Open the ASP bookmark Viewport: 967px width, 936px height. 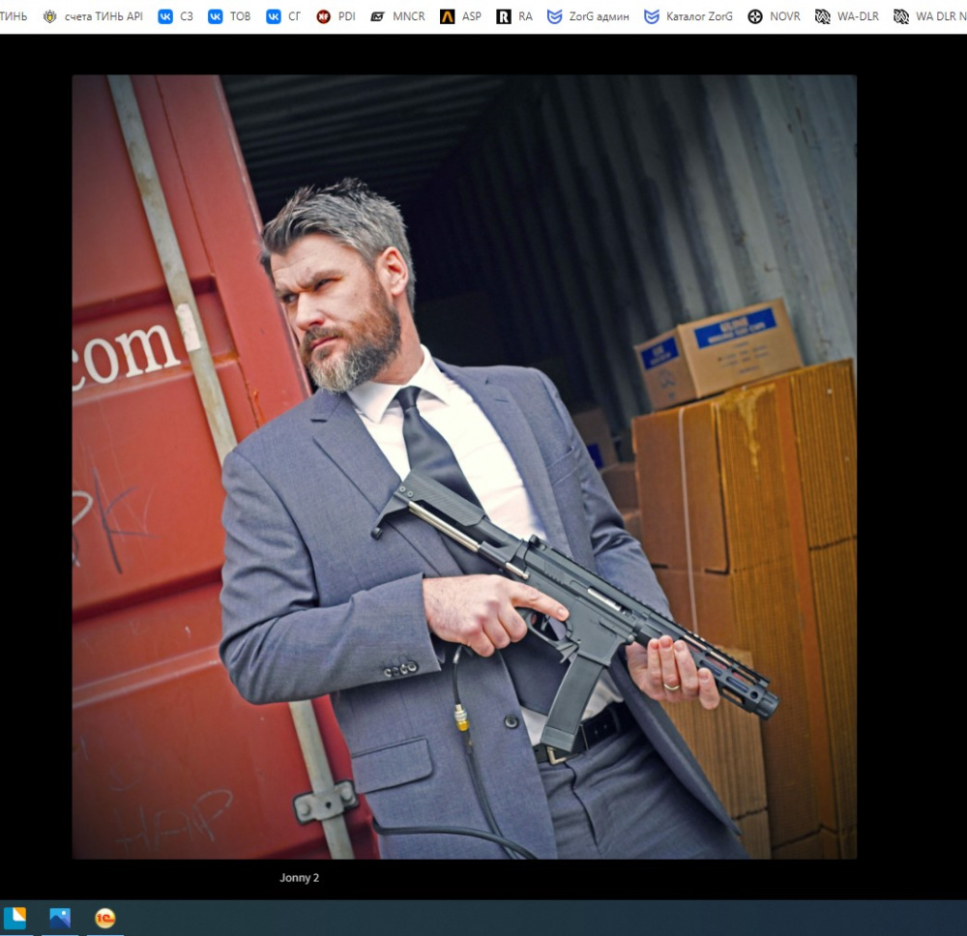[x=460, y=16]
